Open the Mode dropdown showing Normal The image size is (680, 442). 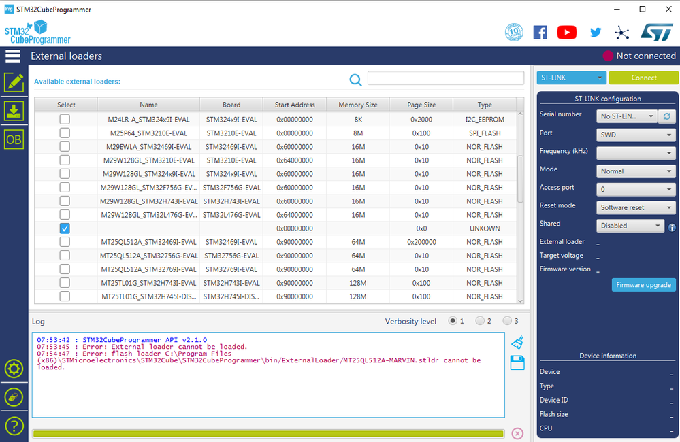(x=636, y=171)
